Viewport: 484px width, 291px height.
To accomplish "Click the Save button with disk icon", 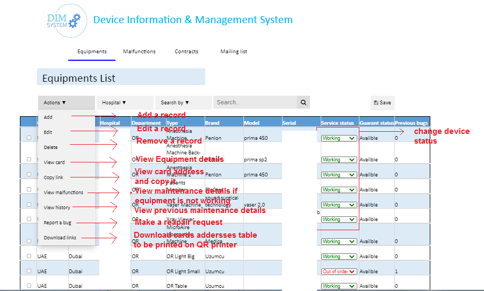I will click(382, 103).
